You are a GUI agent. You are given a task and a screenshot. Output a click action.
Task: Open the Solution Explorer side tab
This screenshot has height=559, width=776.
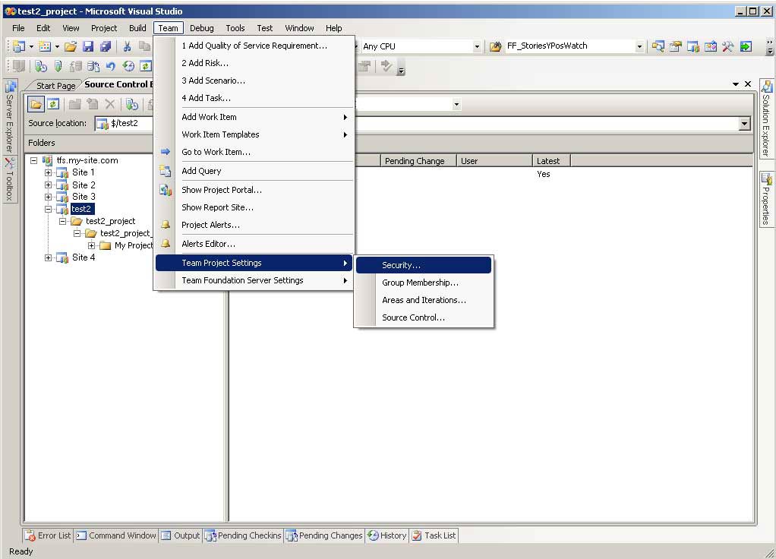[766, 118]
